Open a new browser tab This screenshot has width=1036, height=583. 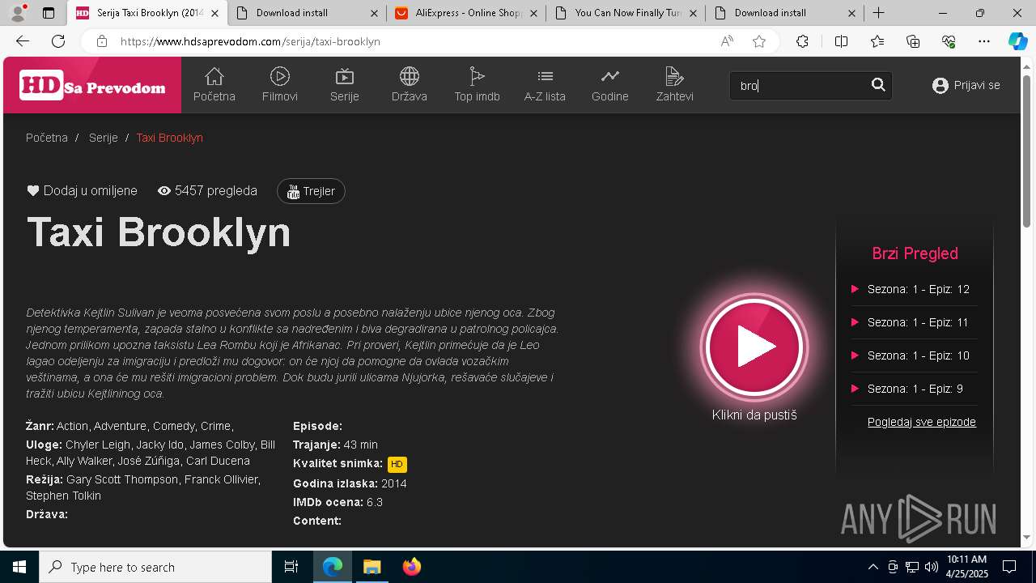pos(879,13)
